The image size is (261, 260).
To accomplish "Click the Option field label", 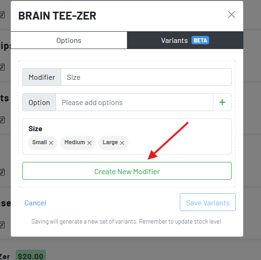I will pos(39,102).
